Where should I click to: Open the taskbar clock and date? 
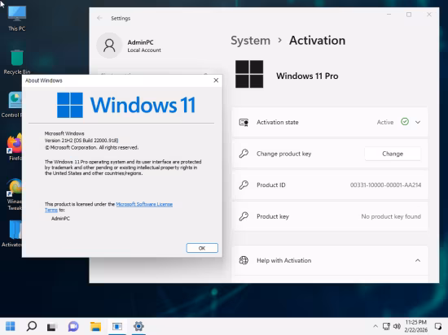click(416, 326)
